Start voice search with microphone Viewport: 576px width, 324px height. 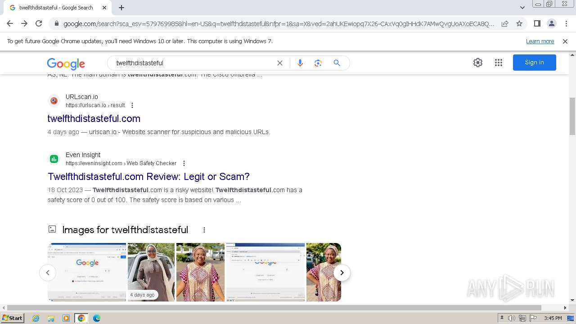tap(300, 63)
